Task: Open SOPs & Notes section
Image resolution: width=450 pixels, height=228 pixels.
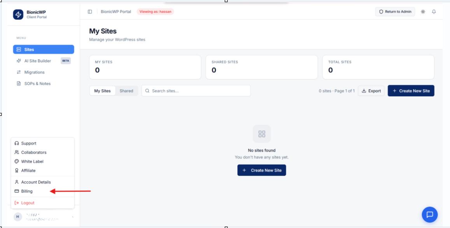Action: coord(44,84)
